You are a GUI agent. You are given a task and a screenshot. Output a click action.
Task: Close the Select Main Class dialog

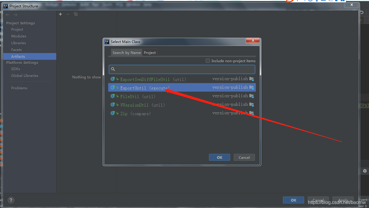click(253, 41)
